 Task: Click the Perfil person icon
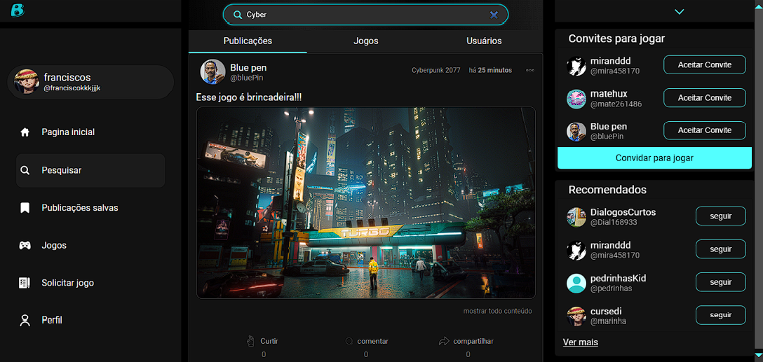pos(25,320)
